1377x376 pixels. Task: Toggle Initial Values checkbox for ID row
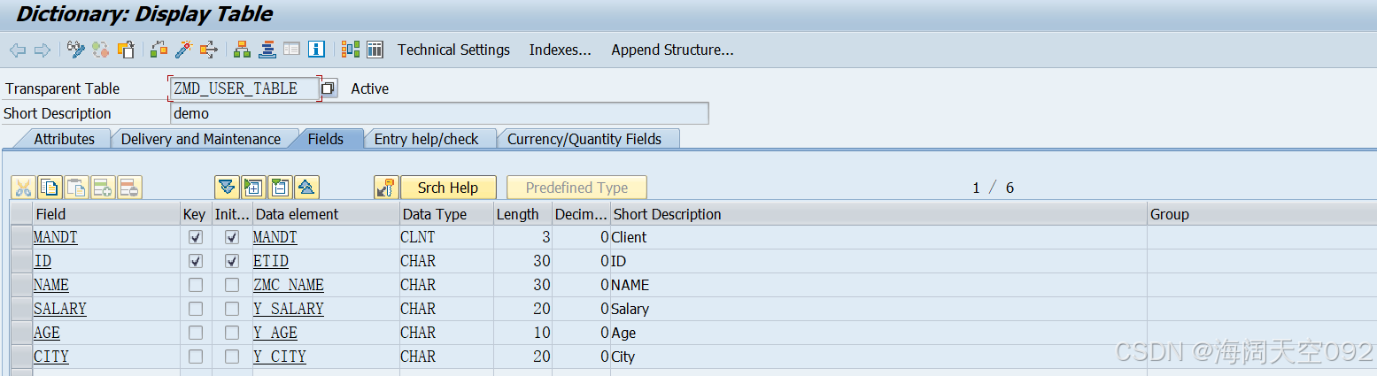coord(231,261)
